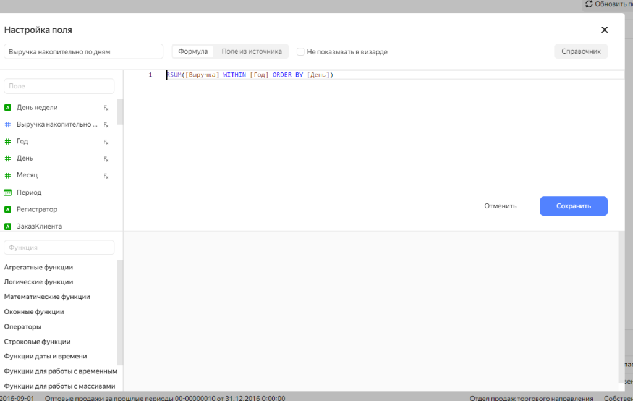This screenshot has height=401, width=633.
Task: Click the hash icon next to День
Action: click(8, 158)
